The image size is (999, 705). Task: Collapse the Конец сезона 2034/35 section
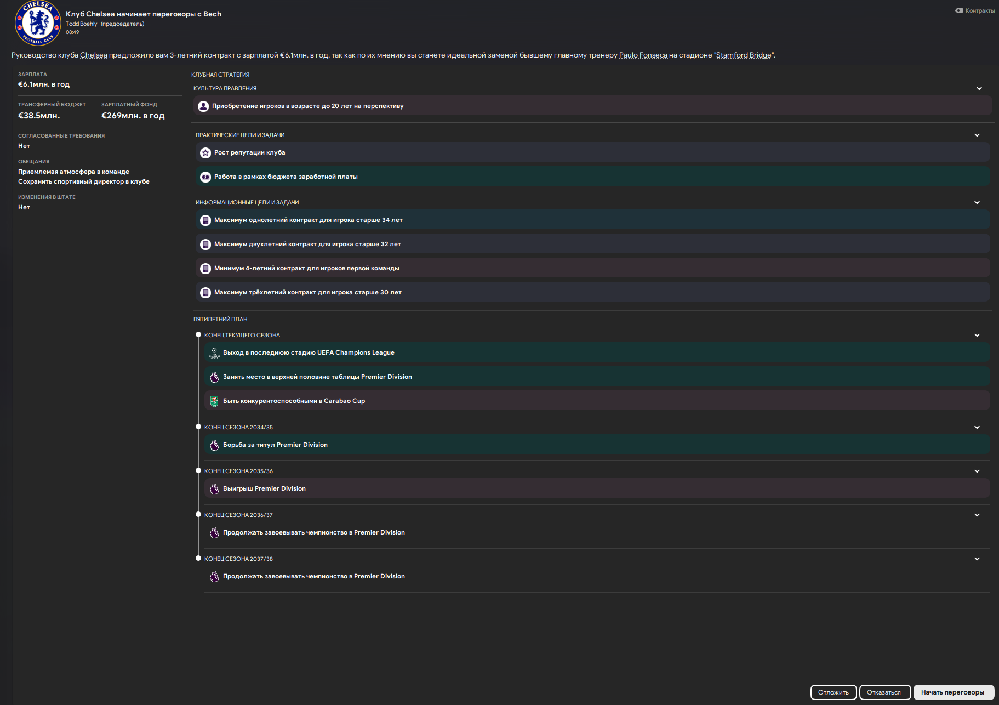pos(977,428)
